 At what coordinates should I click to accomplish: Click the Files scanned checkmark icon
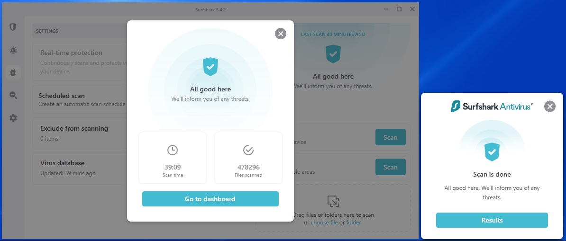click(248, 150)
